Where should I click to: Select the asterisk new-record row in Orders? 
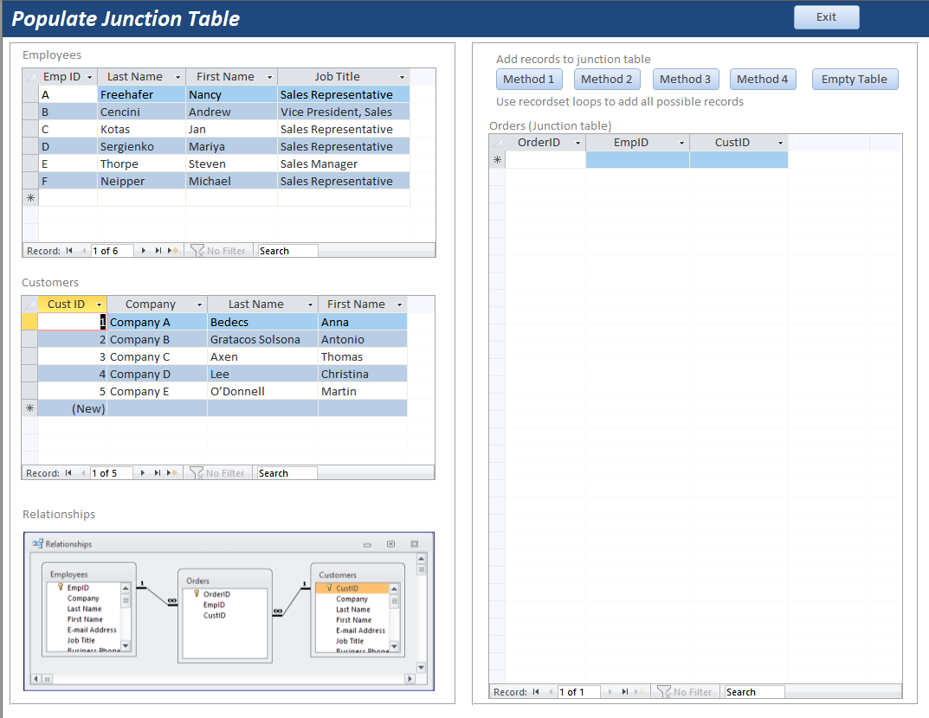click(x=496, y=159)
